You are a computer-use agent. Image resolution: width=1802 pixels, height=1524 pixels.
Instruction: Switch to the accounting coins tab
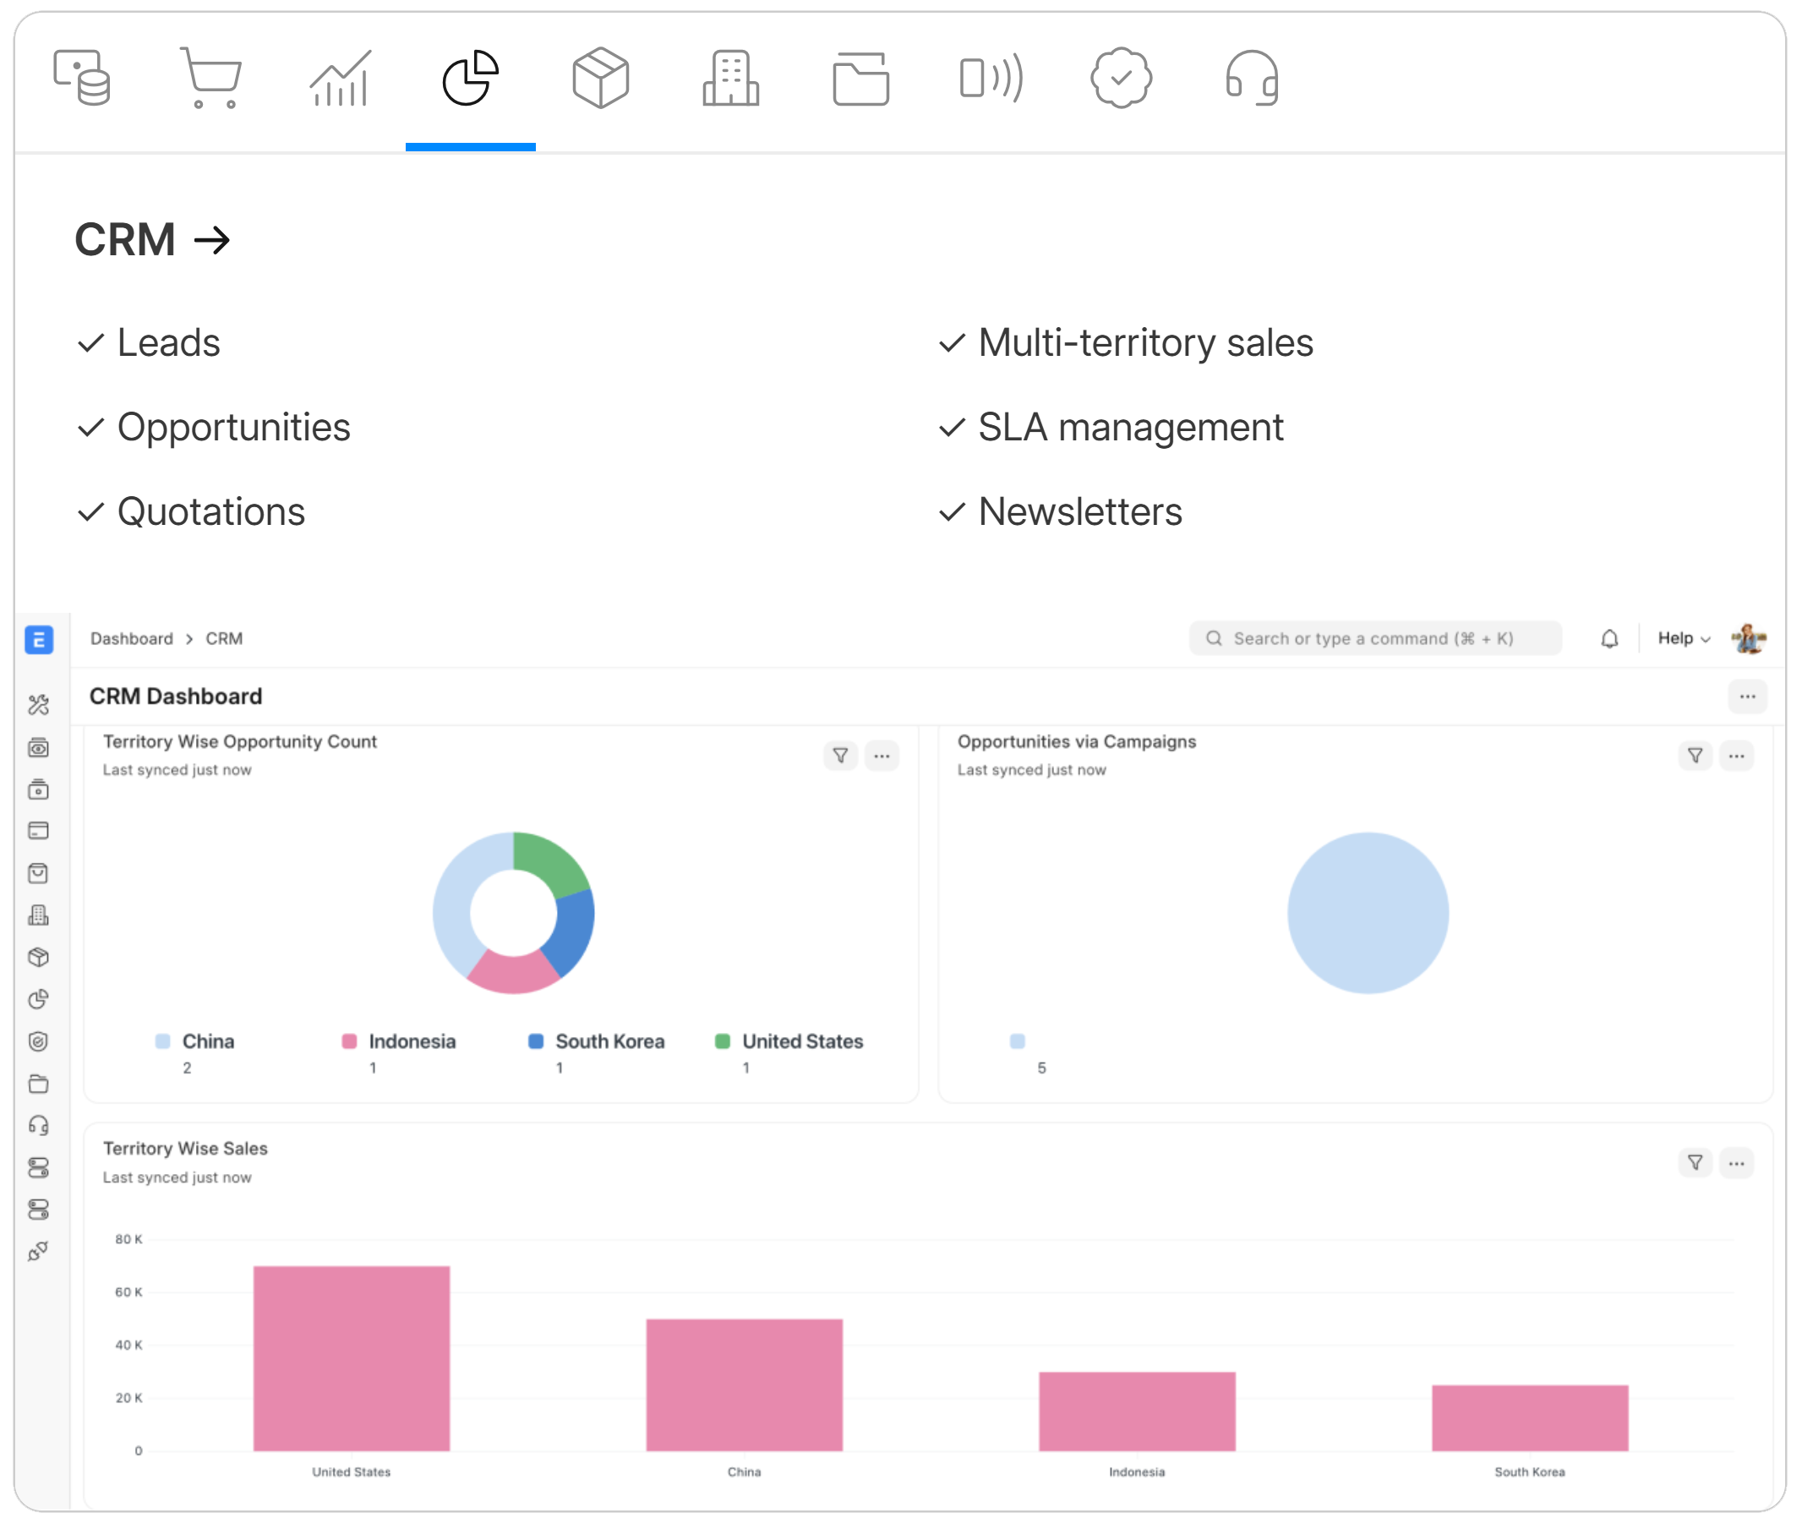pos(81,78)
